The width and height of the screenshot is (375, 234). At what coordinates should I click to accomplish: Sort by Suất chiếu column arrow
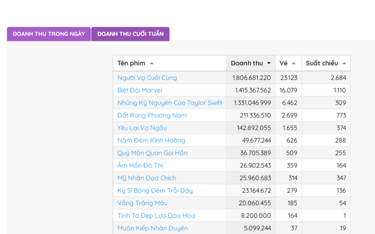point(344,64)
